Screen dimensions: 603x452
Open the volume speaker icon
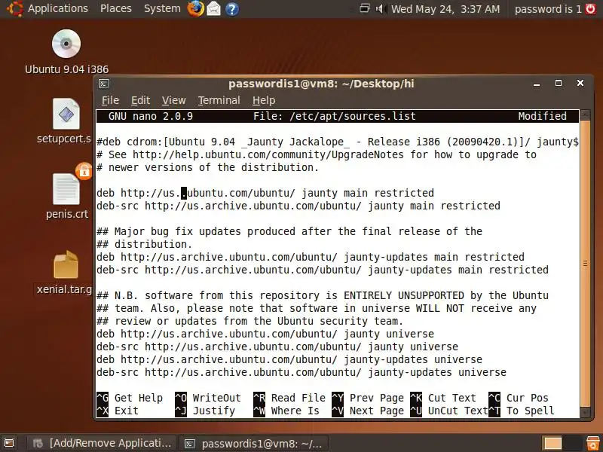click(381, 8)
